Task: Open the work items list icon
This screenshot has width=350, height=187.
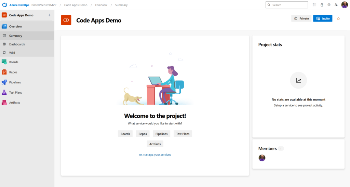Action: click(x=314, y=5)
